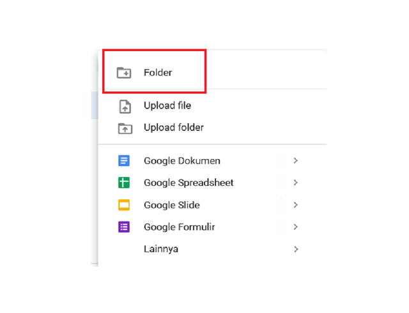Expand the Google Spreadsheet submenu arrow
Viewport: 409px width, 313px height.
click(295, 183)
